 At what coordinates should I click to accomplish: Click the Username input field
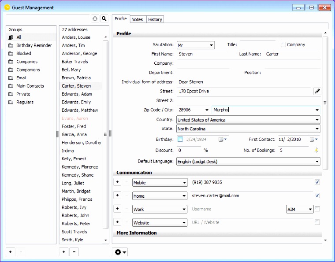coord(237,209)
